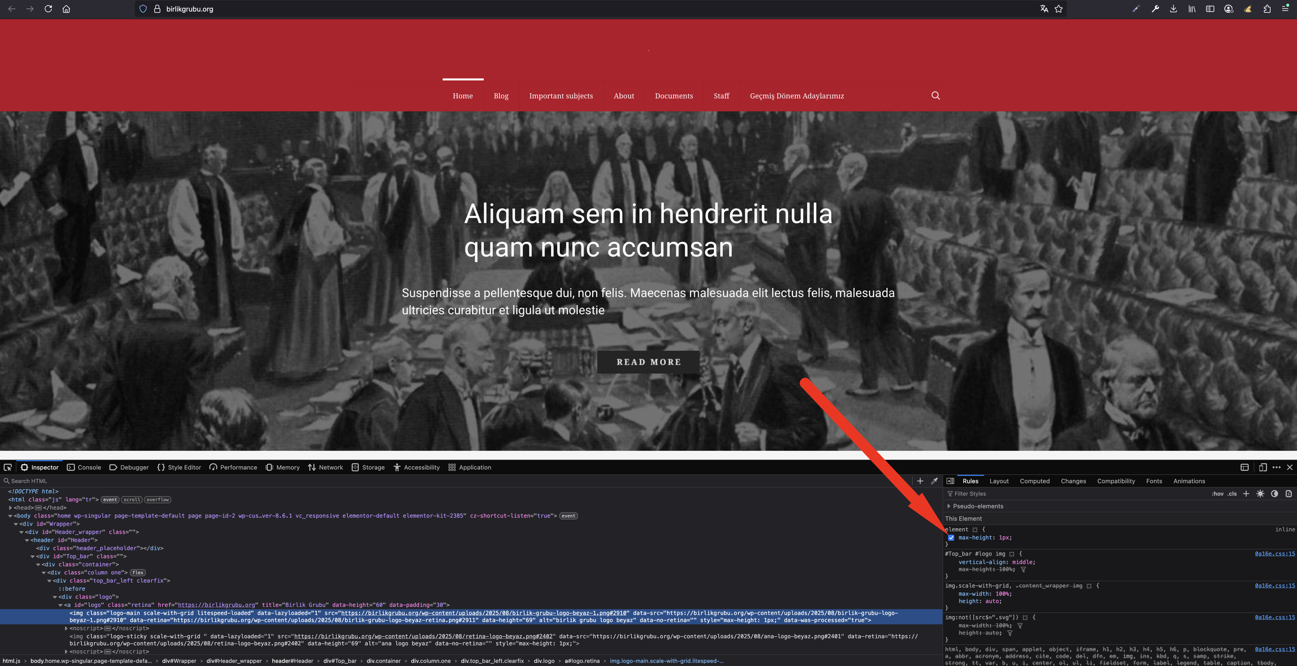Collapse the div class="container" node

pos(38,564)
